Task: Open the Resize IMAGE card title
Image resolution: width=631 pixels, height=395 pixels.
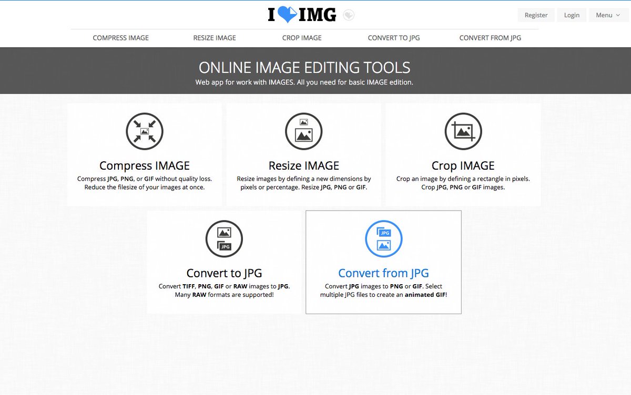Action: pos(304,165)
